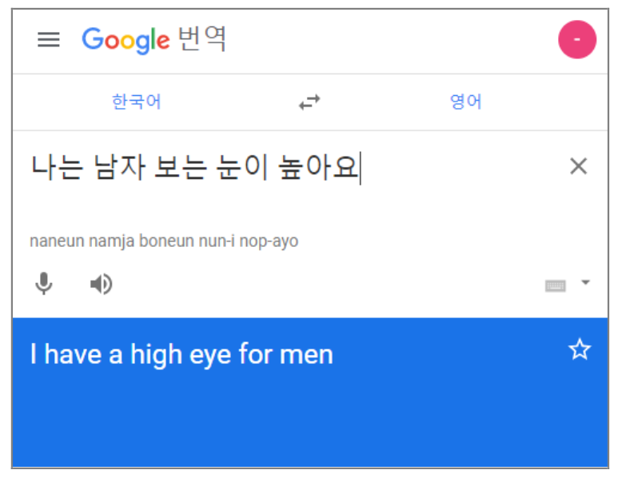Click the word "high" in translation

pyautogui.click(x=156, y=354)
